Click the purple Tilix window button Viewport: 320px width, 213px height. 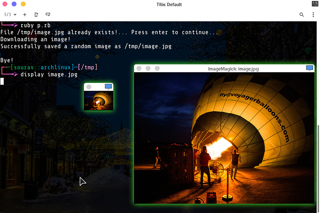pyautogui.click(x=14, y=4)
